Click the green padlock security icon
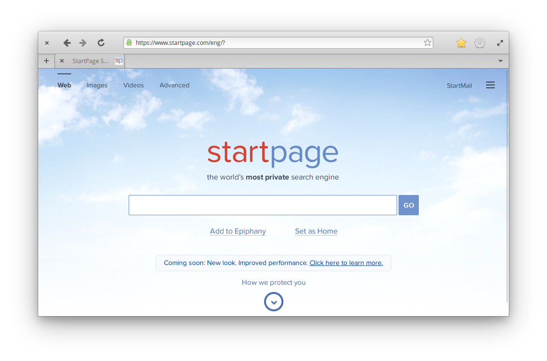 (x=129, y=42)
